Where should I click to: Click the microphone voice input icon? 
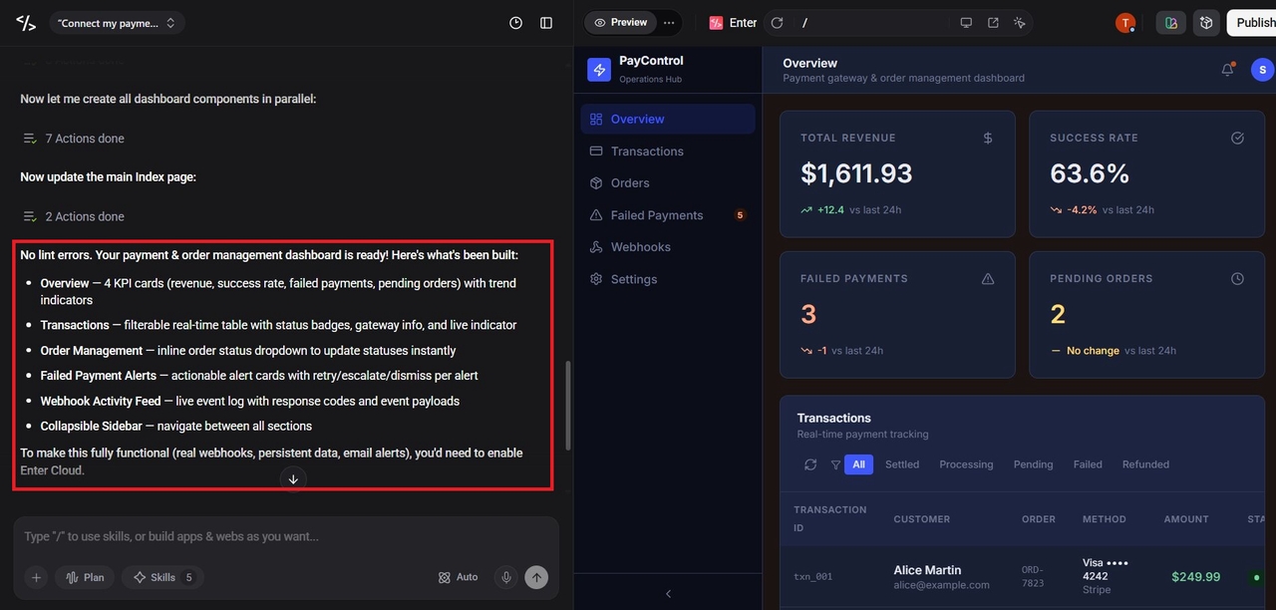[506, 577]
